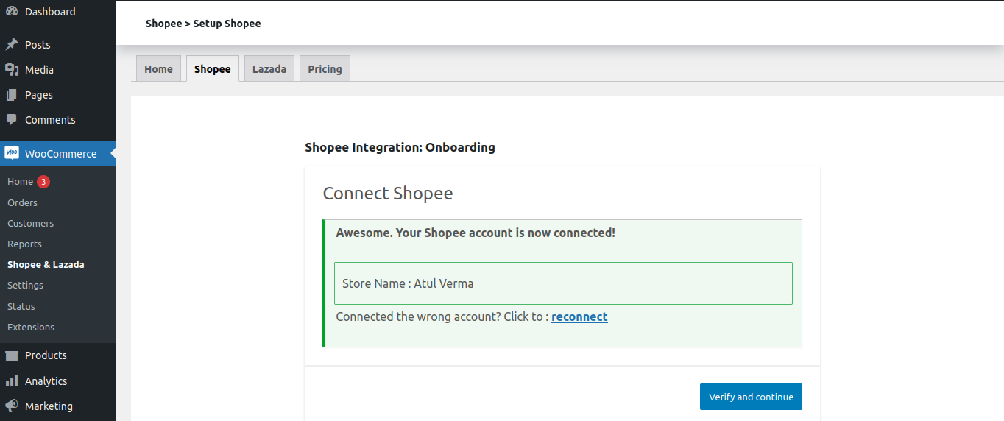This screenshot has height=421, width=1004.
Task: Click the Media library icon
Action: pos(12,70)
